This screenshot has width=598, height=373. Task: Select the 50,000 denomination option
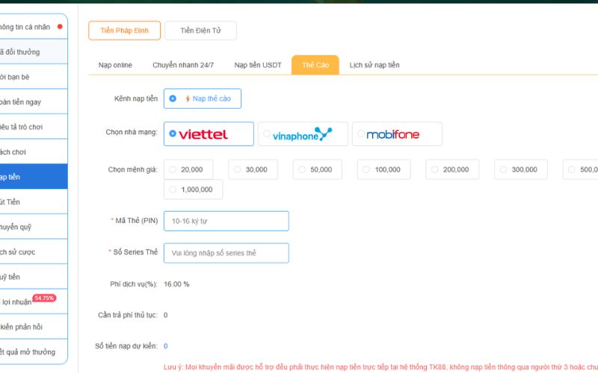pos(302,169)
